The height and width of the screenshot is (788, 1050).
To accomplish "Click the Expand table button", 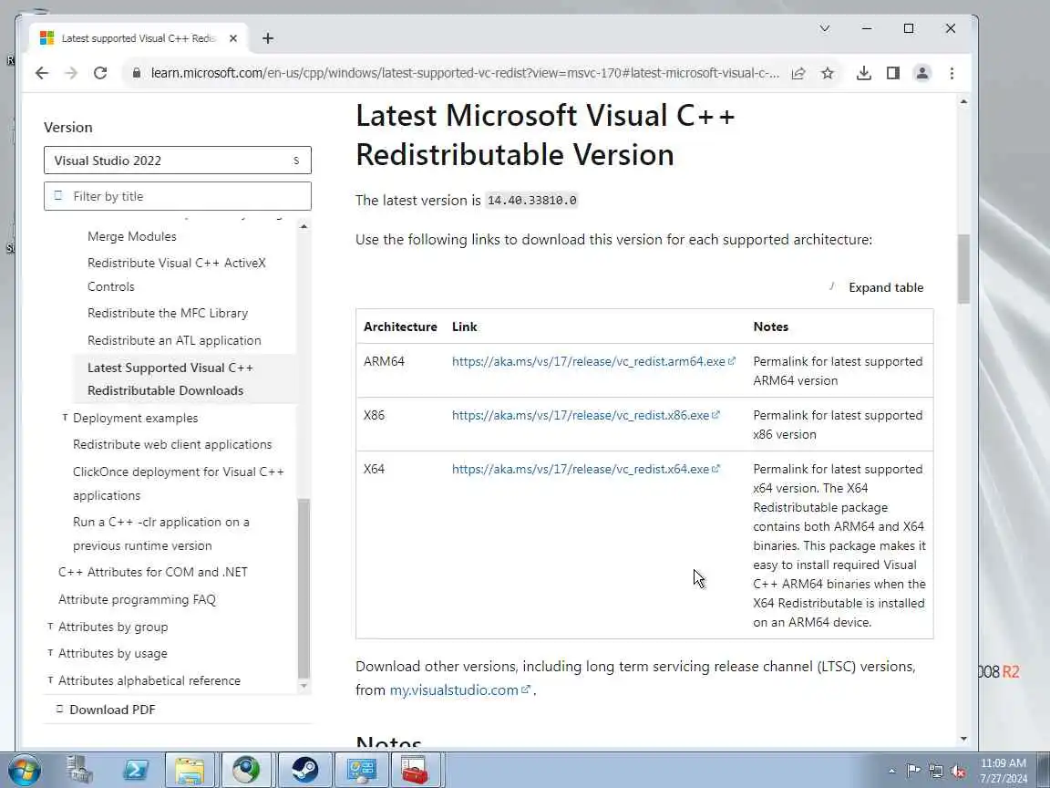I will [x=877, y=287].
